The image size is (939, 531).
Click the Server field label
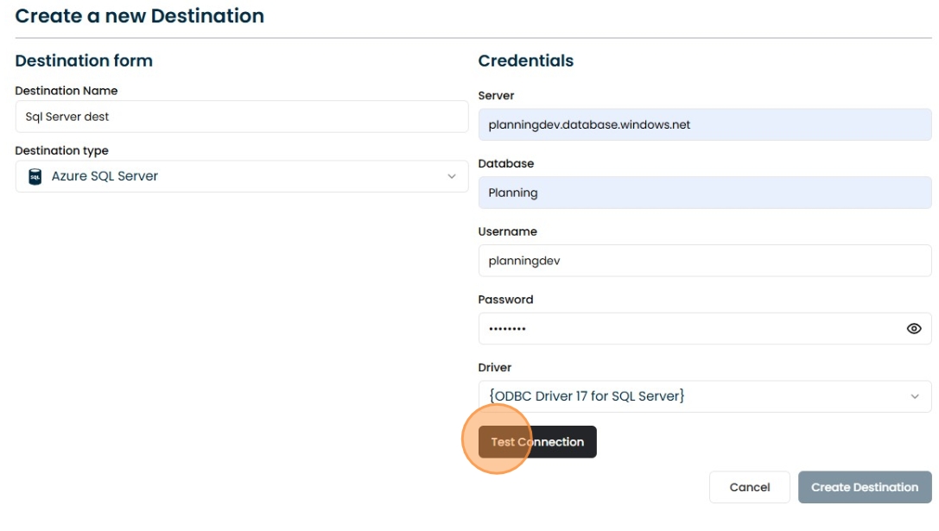496,96
